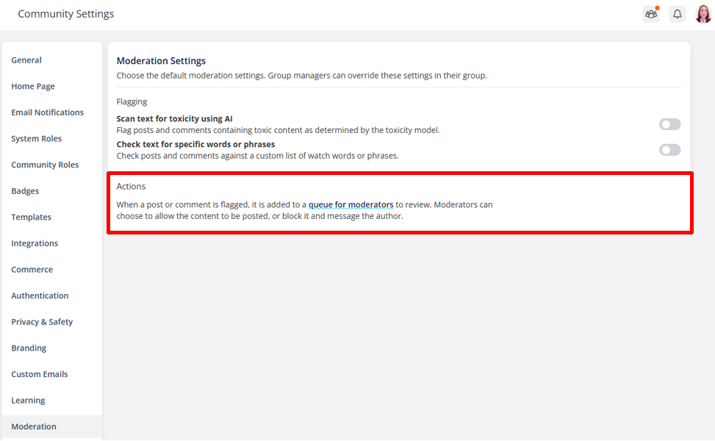Viewport: 715px width, 441px height.
Task: Click the 'Scan text for toxicity using AI' label
Action: [x=174, y=118]
